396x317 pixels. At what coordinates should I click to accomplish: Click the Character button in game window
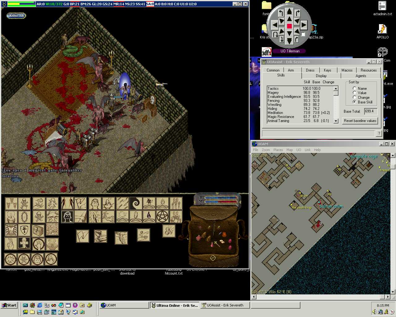pos(16,15)
